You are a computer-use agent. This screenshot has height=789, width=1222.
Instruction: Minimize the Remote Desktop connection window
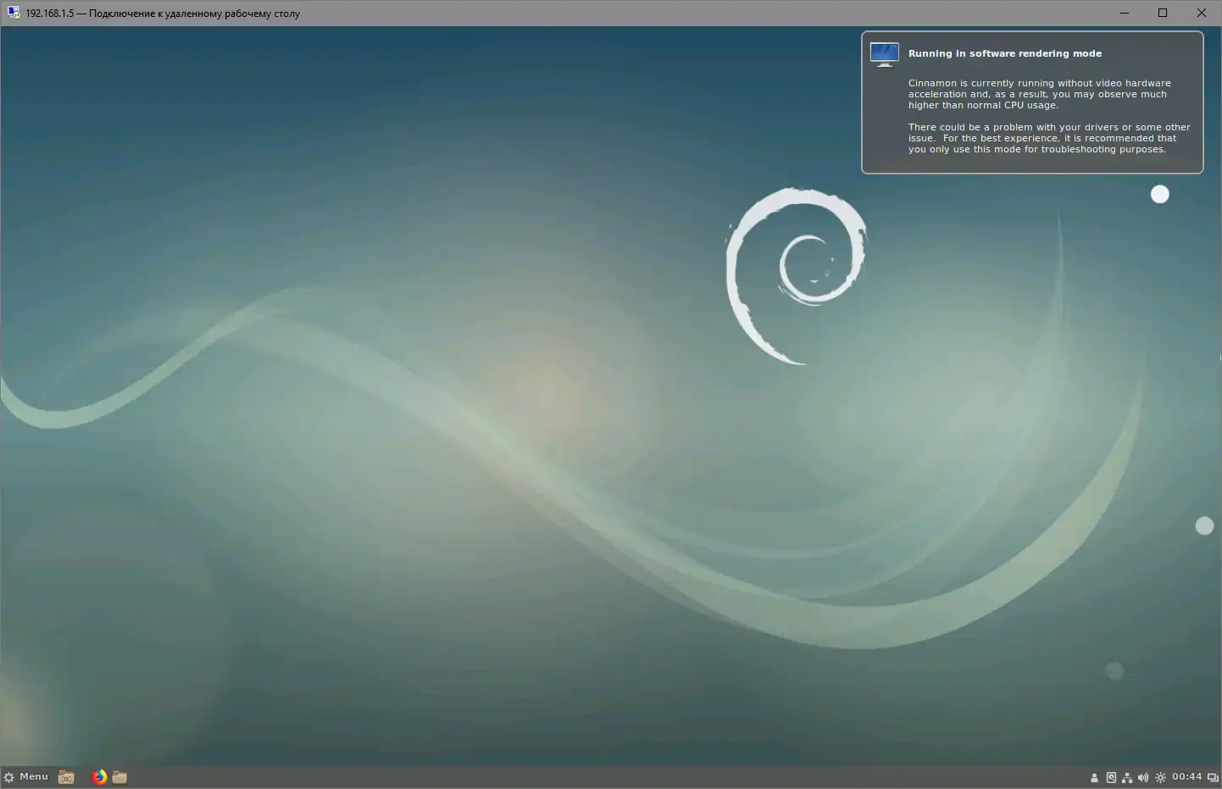point(1125,13)
